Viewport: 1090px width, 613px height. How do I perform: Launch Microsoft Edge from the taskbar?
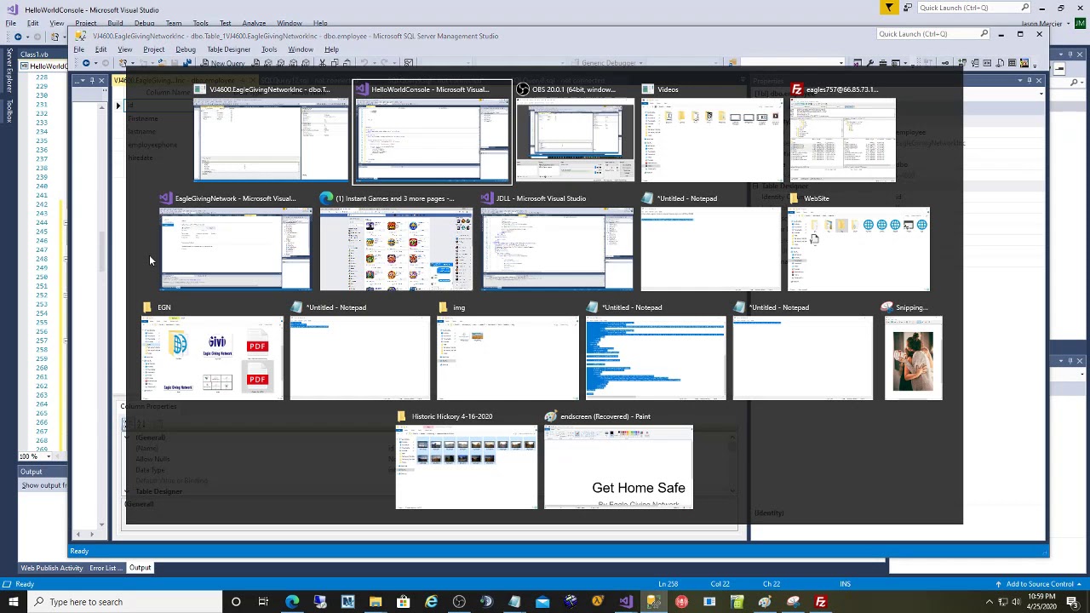[292, 602]
